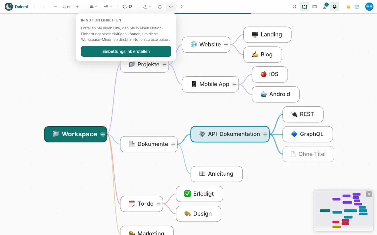Collapse the API-Dokumentation node

point(265,134)
